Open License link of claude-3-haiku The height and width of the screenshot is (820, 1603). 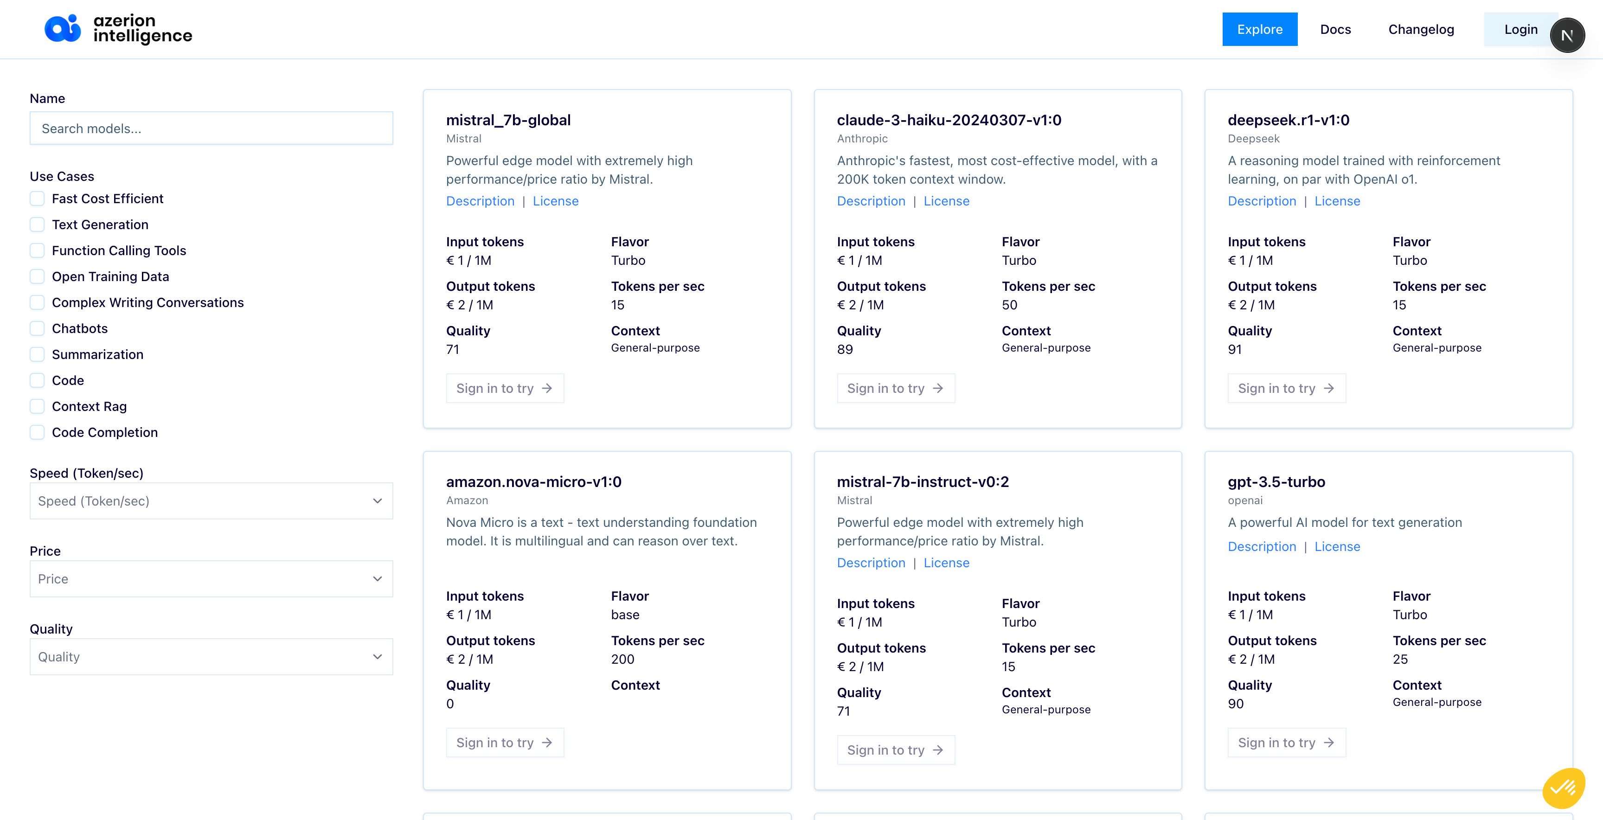pos(946,201)
